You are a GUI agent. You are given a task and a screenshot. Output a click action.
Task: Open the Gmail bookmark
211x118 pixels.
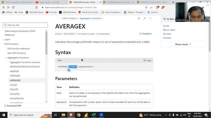19,12
